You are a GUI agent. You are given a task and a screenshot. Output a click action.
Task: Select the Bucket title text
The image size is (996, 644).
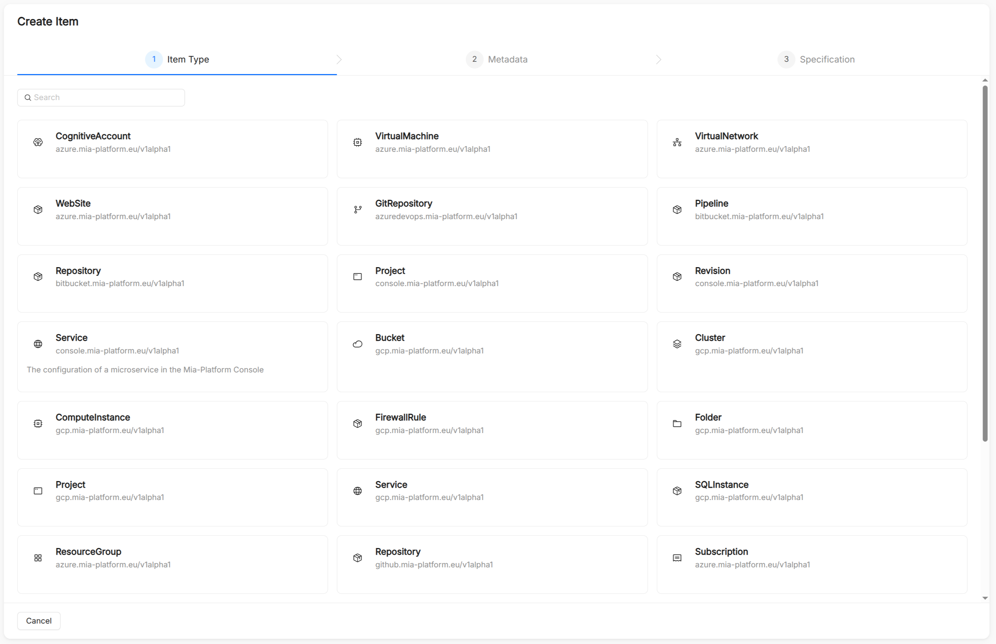[x=390, y=338]
